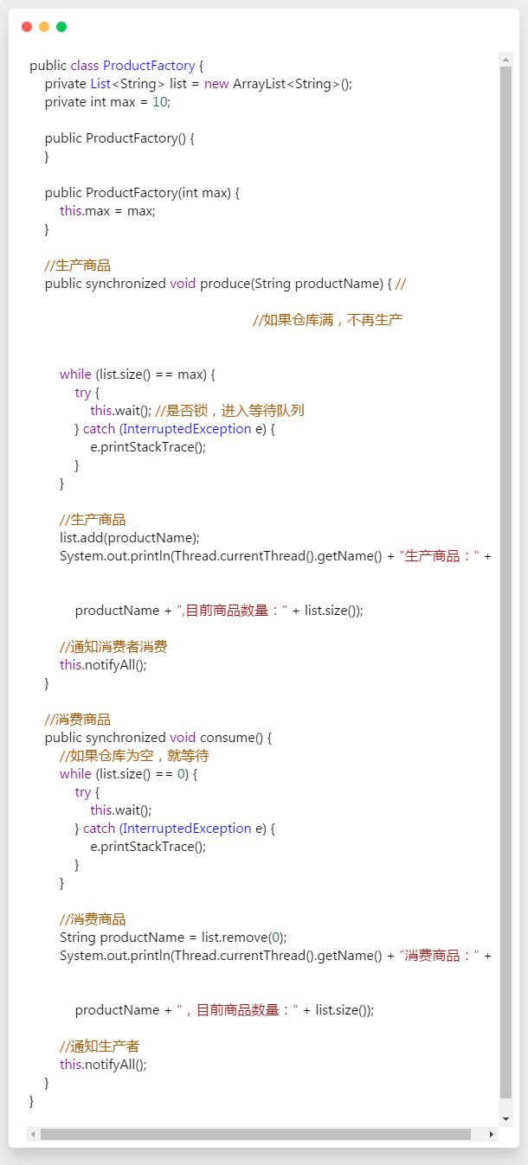Click the line "while (list.size() == max) {"
Viewport: 528px width, 1165px height.
pos(137,374)
